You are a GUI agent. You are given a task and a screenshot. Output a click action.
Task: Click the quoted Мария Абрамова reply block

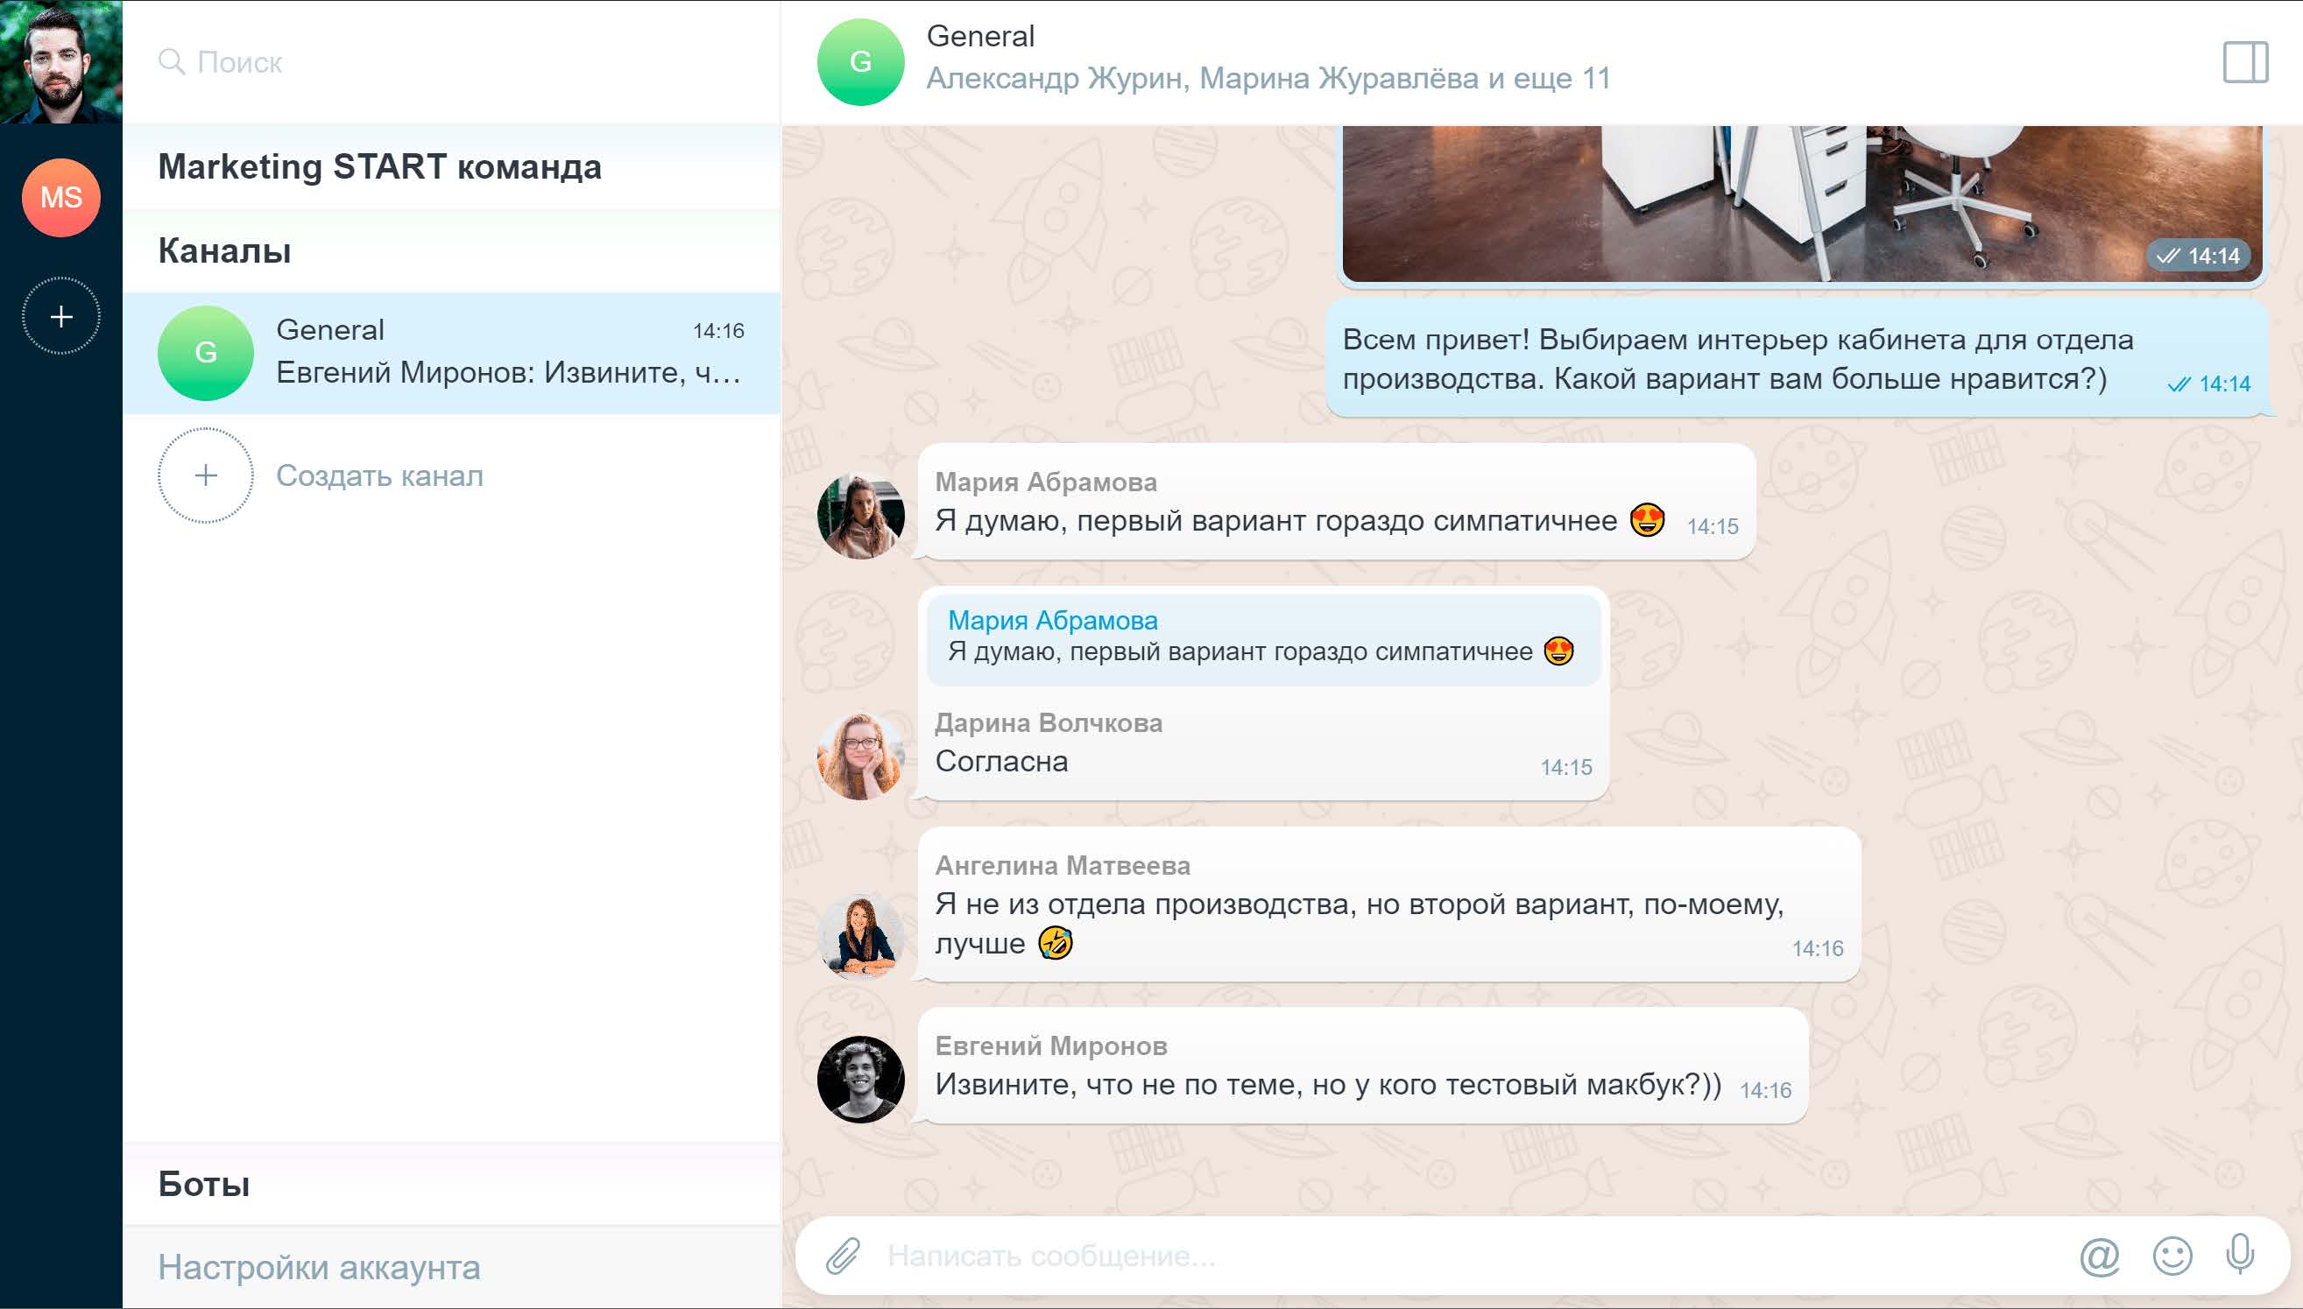[x=1262, y=637]
